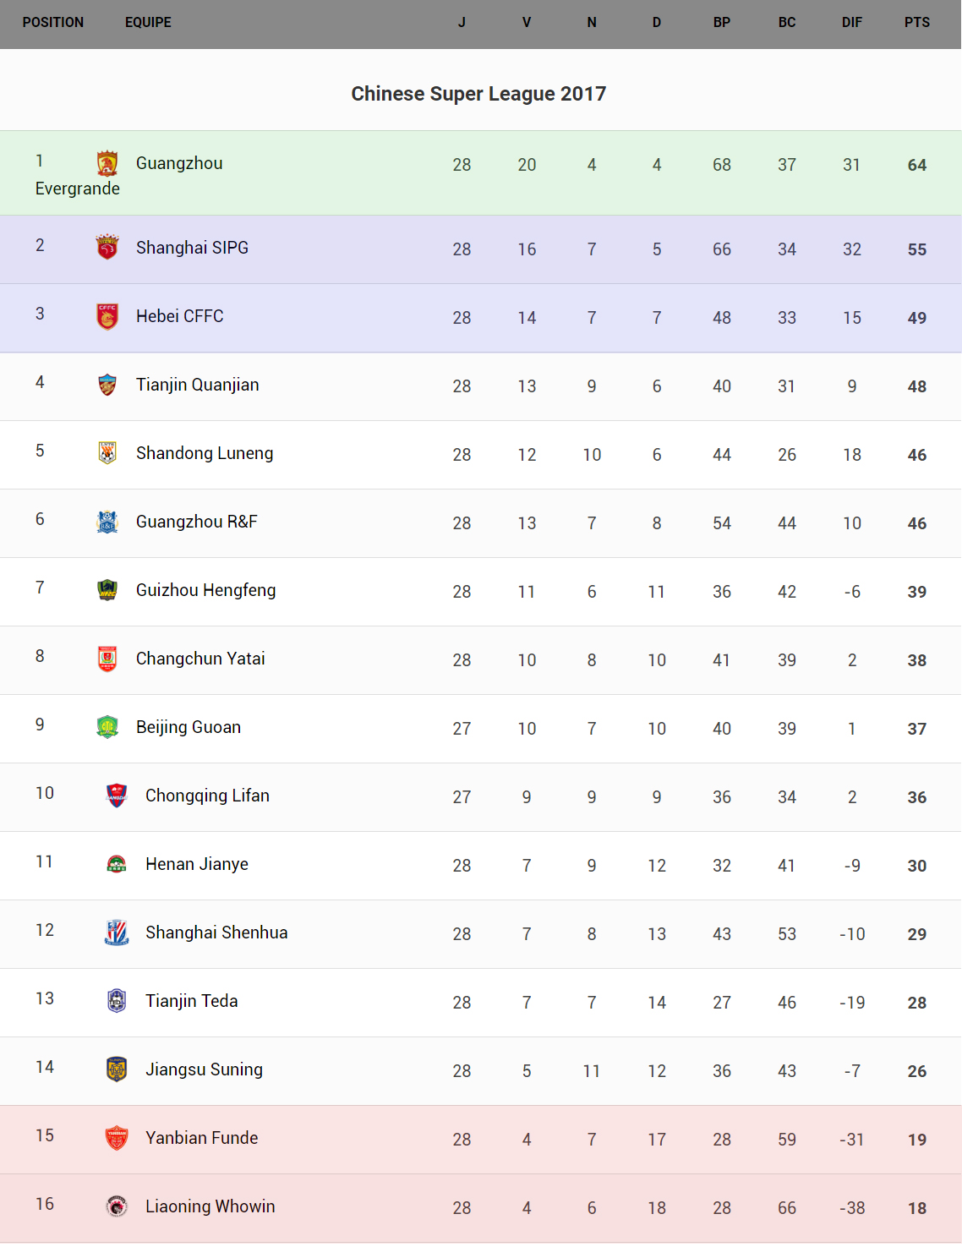Select the Tianjin Quanjian crest icon
This screenshot has height=1247, width=962.
(x=107, y=385)
